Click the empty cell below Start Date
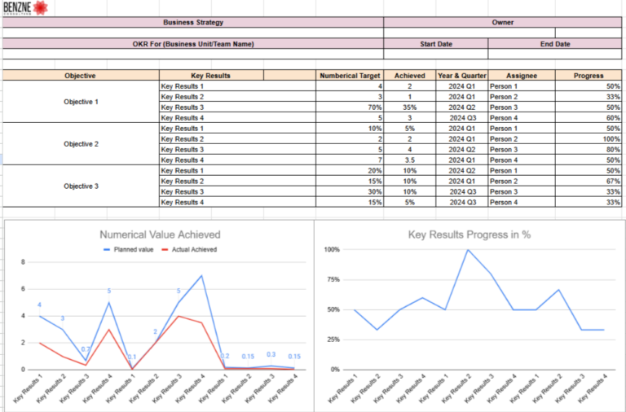The height and width of the screenshot is (412, 626). click(435, 55)
